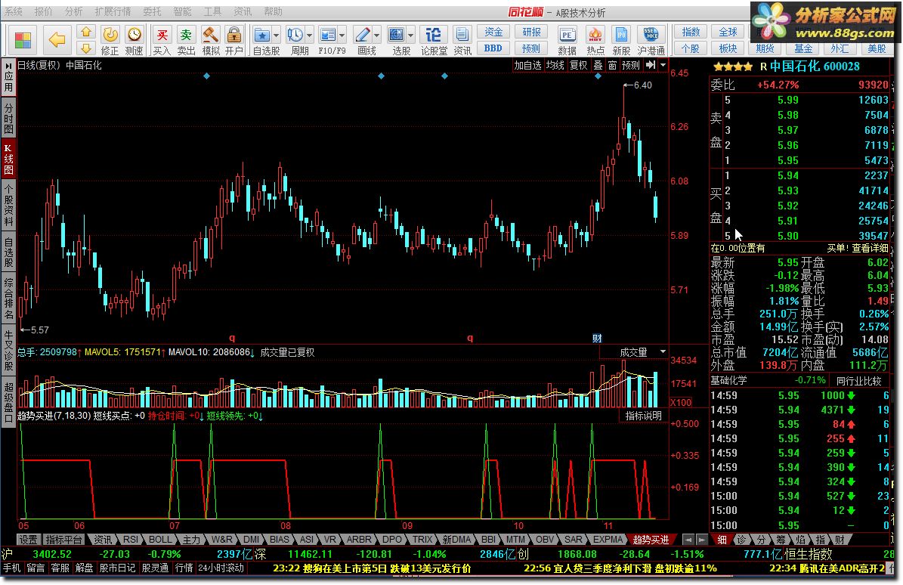Open dropdown arrow at chart header right end

[663, 65]
